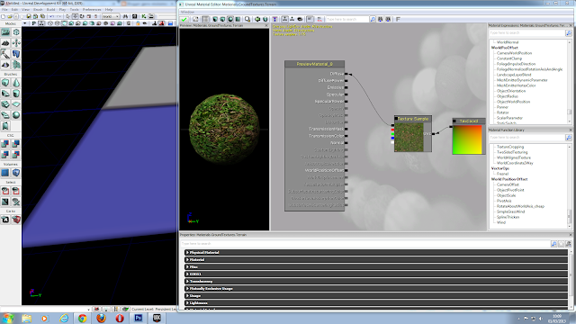Toggle Hide Selected in Select section
The image size is (576, 324).
point(16,191)
